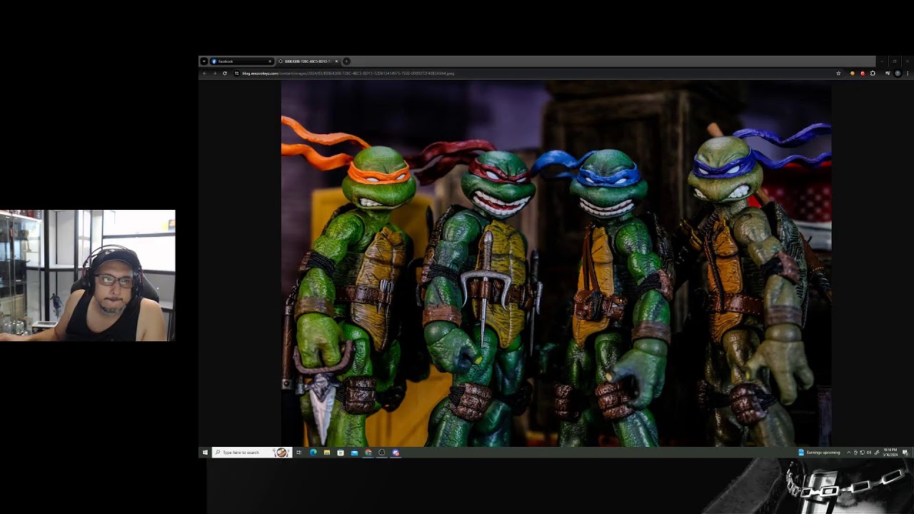Open the red circular extension icon
Screen dimensions: 914x514
click(863, 74)
